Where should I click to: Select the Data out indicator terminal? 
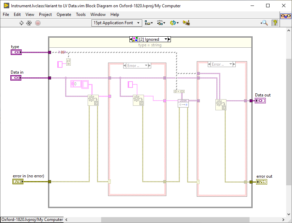[261, 100]
